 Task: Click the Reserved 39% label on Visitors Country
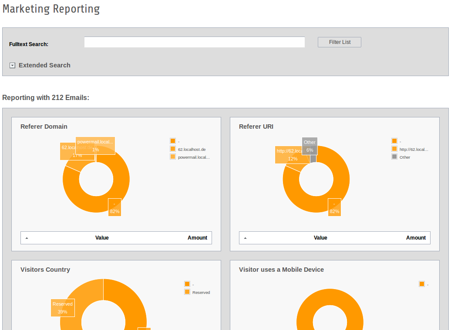point(63,308)
